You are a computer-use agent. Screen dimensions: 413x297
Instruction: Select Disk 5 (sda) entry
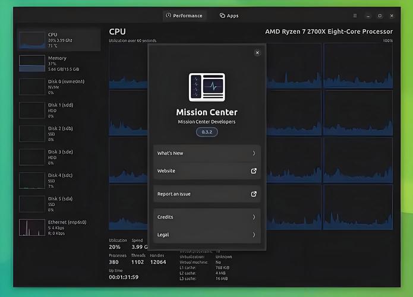(59, 204)
